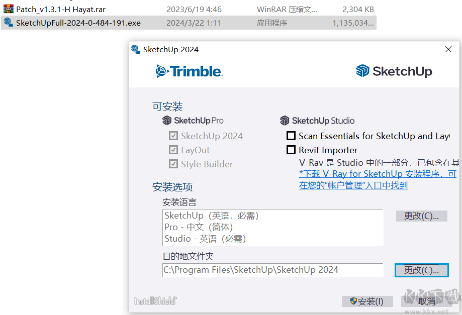
Task: Click the file type 应用程序
Action: pyautogui.click(x=271, y=23)
